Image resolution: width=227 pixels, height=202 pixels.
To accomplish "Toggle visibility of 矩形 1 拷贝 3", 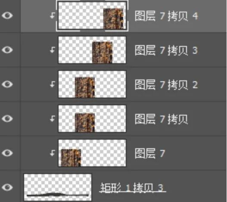I will [x=7, y=187].
